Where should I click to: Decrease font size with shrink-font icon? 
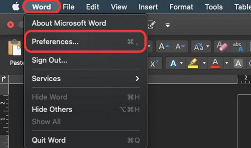point(180,47)
